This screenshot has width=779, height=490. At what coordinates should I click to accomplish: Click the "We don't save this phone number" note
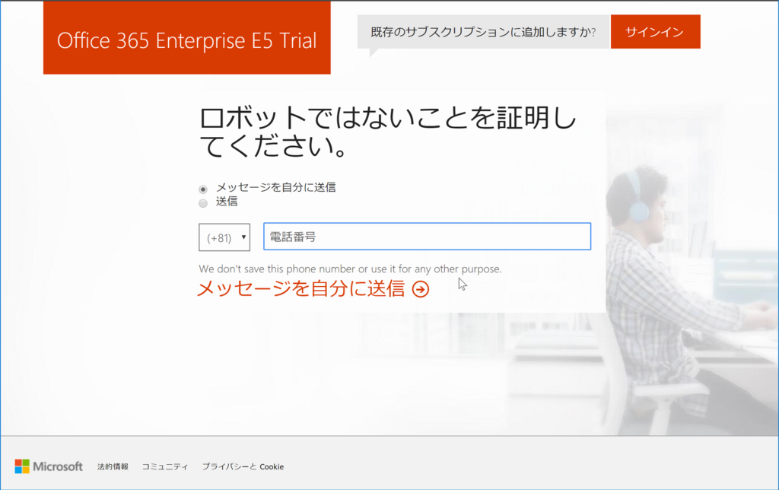click(x=350, y=269)
